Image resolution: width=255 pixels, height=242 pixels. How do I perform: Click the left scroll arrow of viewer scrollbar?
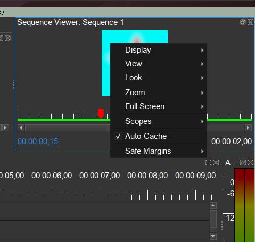click(x=21, y=128)
